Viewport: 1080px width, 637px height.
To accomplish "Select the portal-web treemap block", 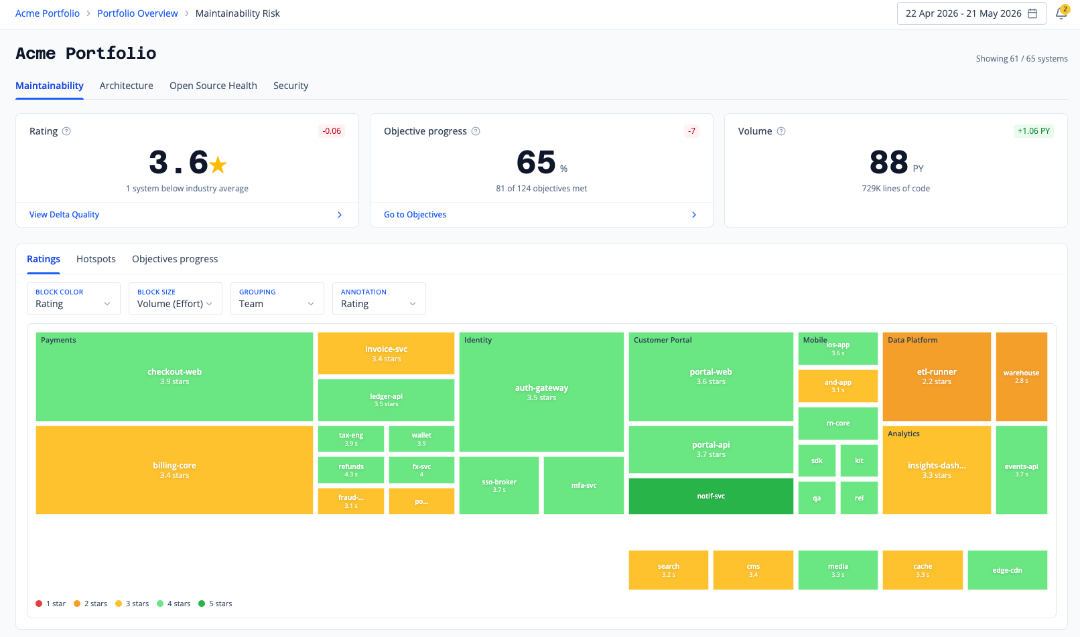I will coord(711,377).
